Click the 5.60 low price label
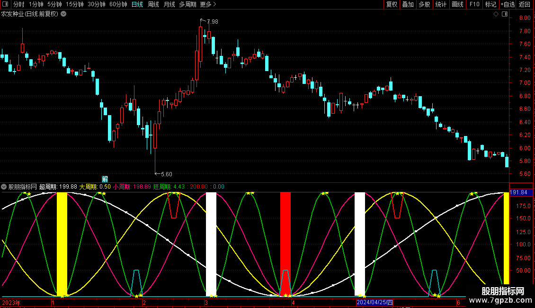 pos(166,174)
